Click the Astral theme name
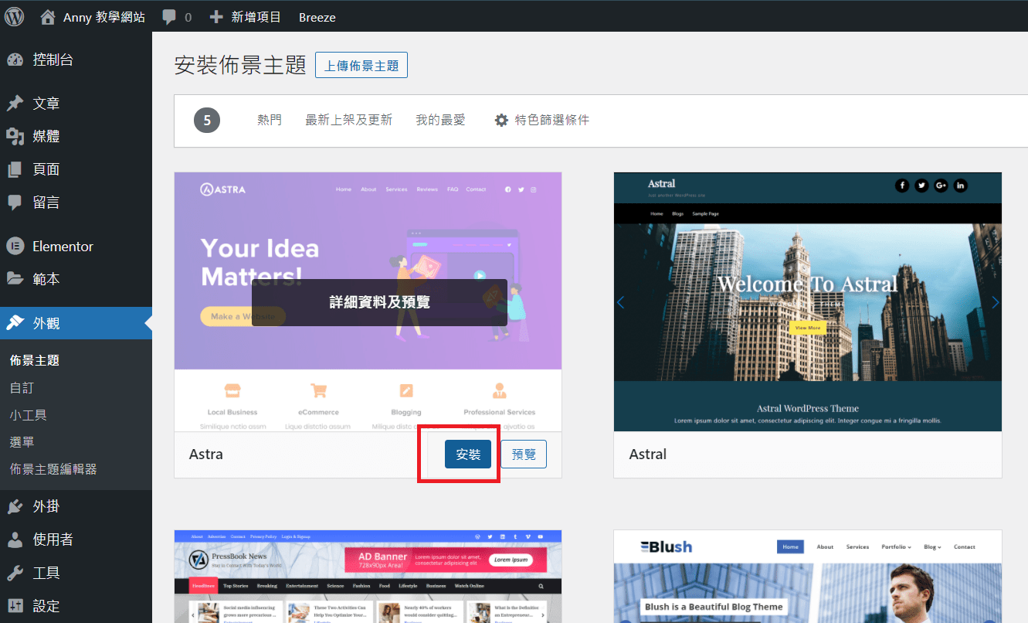 [x=648, y=454]
